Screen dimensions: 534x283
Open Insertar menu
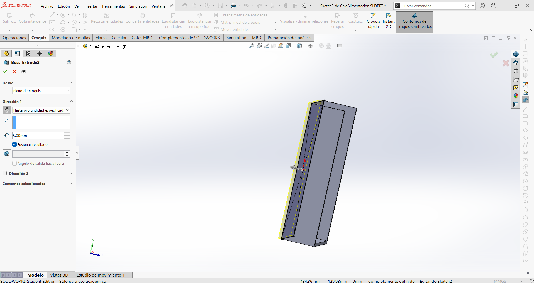[x=91, y=6]
